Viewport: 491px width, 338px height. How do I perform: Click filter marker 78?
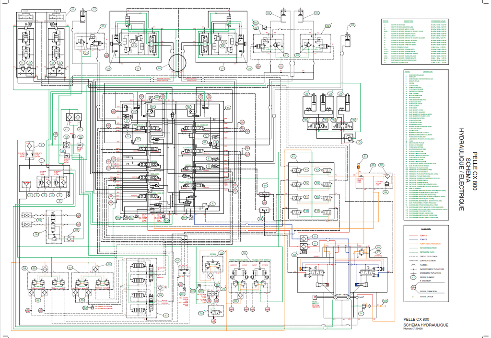(x=76, y=230)
